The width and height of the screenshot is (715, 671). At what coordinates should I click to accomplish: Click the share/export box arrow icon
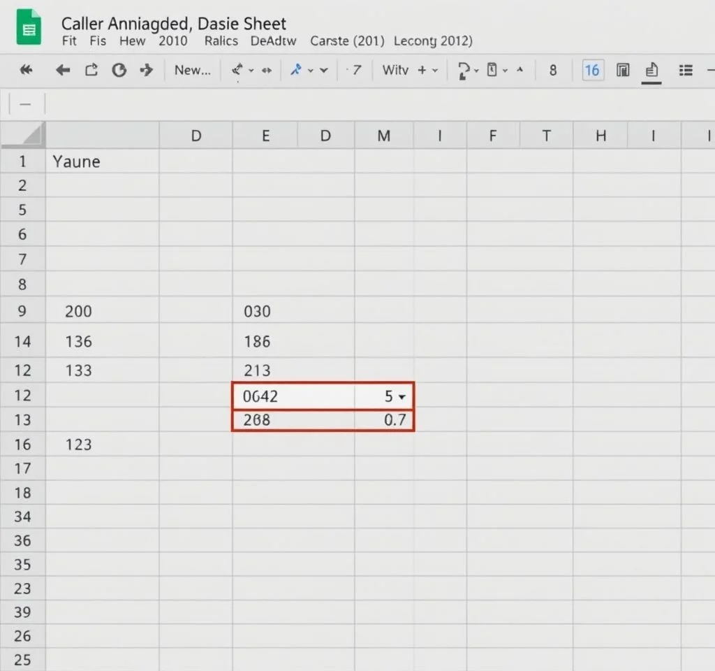click(x=91, y=70)
